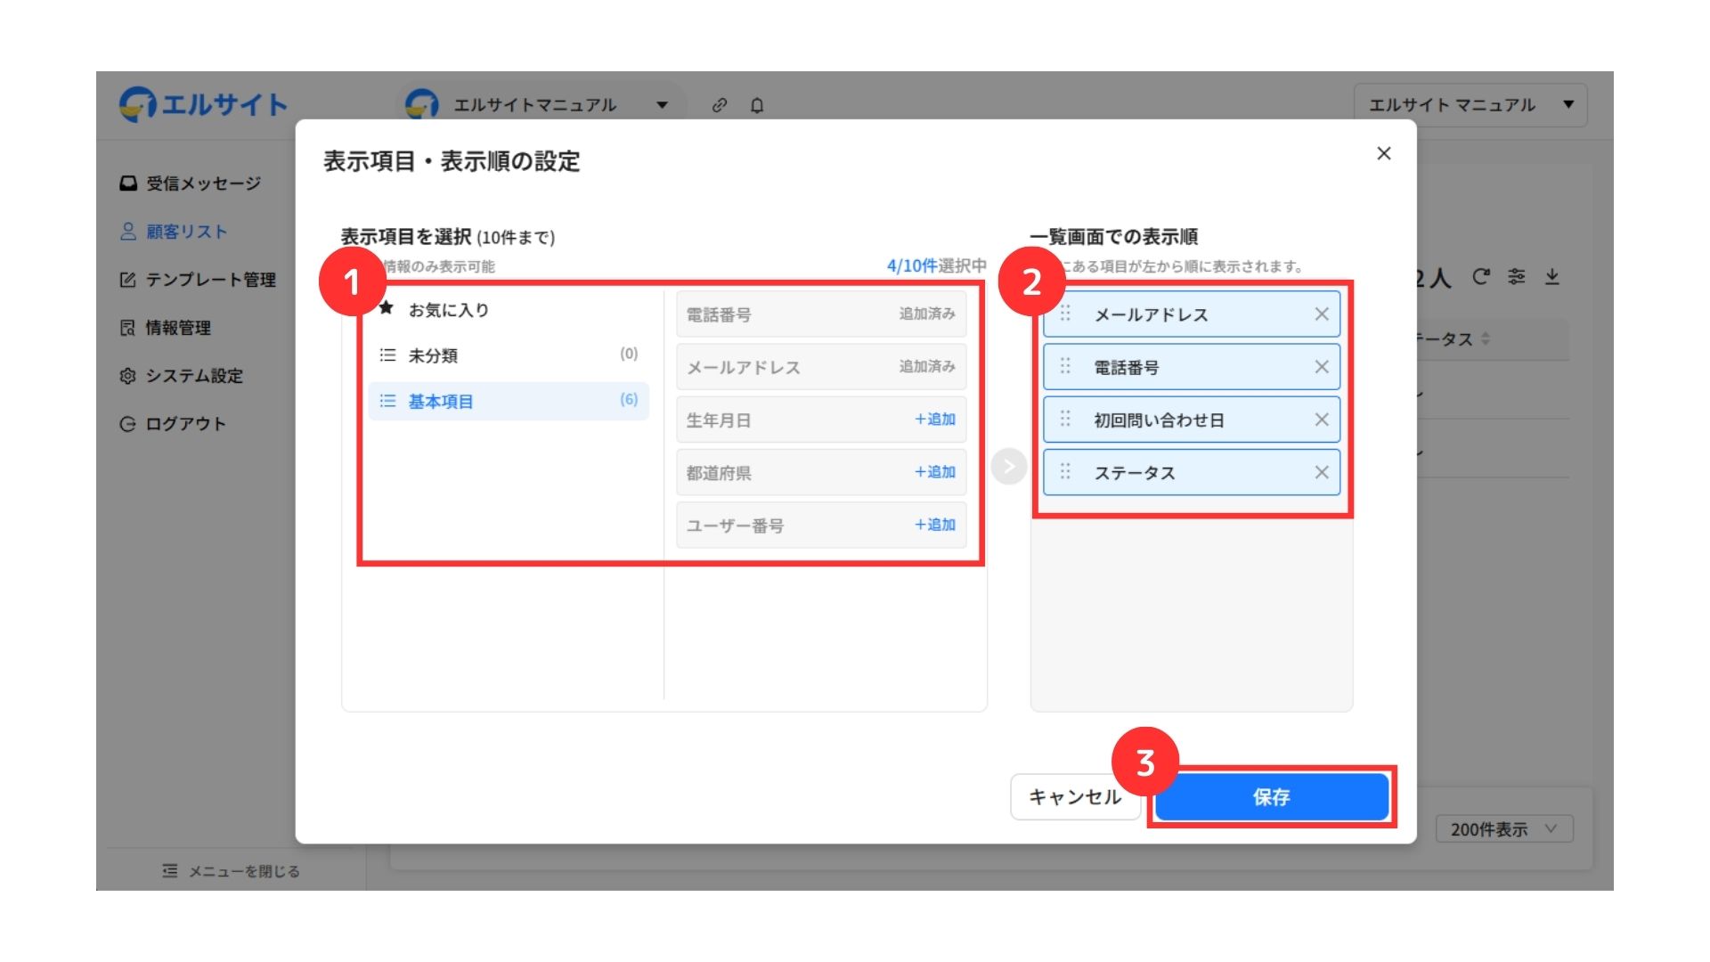Click the link icon in header

tap(720, 105)
